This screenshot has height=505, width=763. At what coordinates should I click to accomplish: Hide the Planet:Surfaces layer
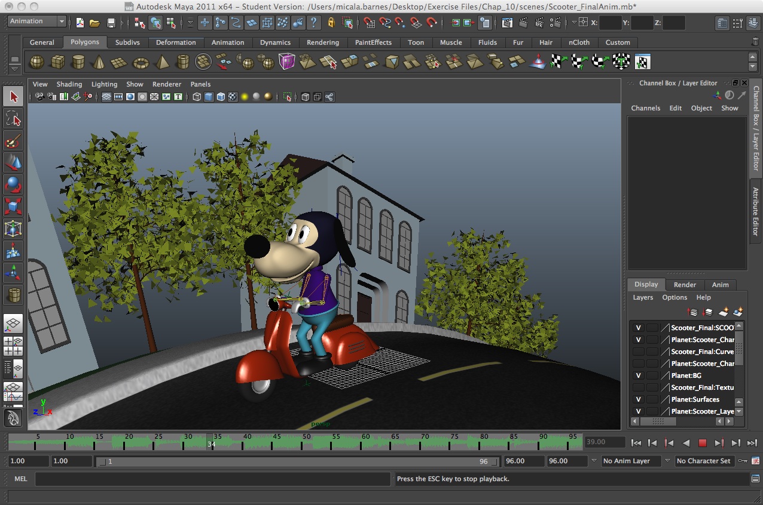(x=638, y=399)
